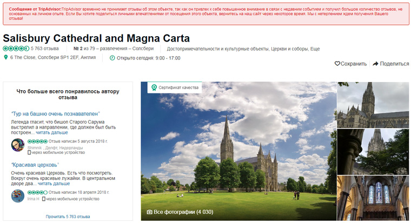
Task: Click the Церкви и соборы category link
Action: [x=290, y=49]
